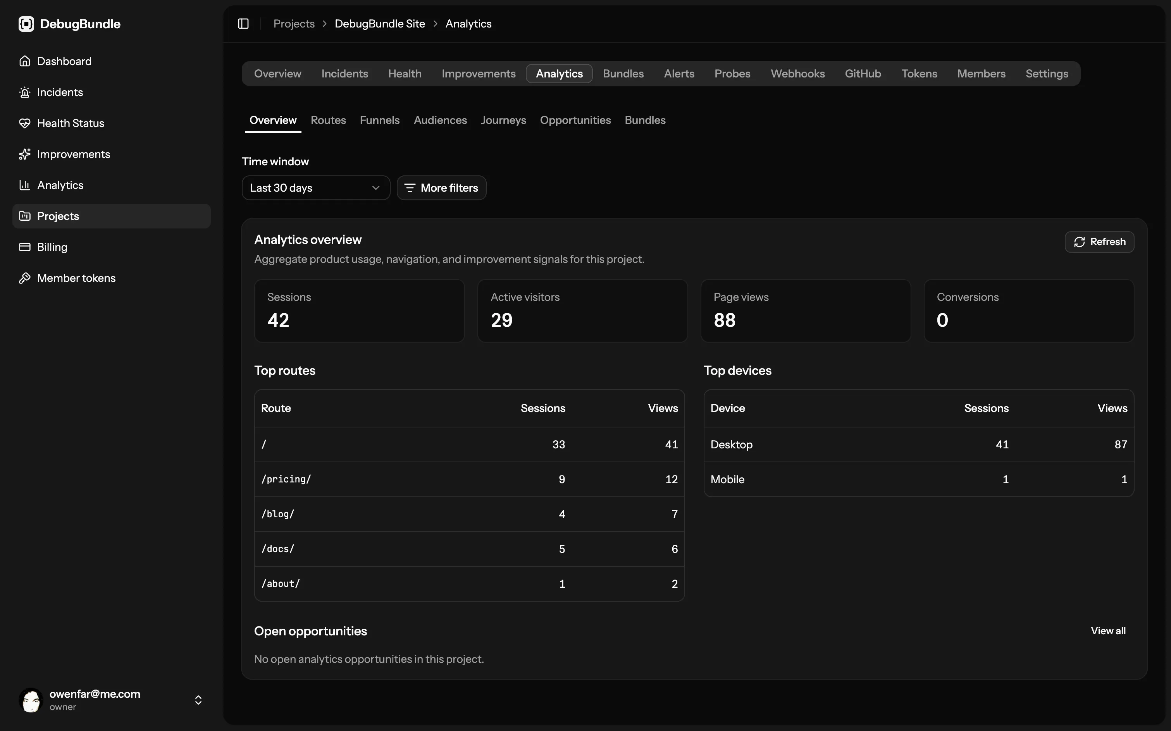Image resolution: width=1171 pixels, height=731 pixels.
Task: Click the filter lines icon in More filters
Action: (410, 188)
